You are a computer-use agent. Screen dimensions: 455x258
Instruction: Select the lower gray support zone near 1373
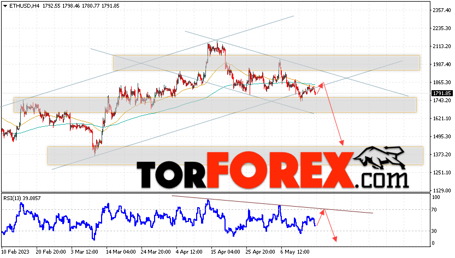point(235,156)
